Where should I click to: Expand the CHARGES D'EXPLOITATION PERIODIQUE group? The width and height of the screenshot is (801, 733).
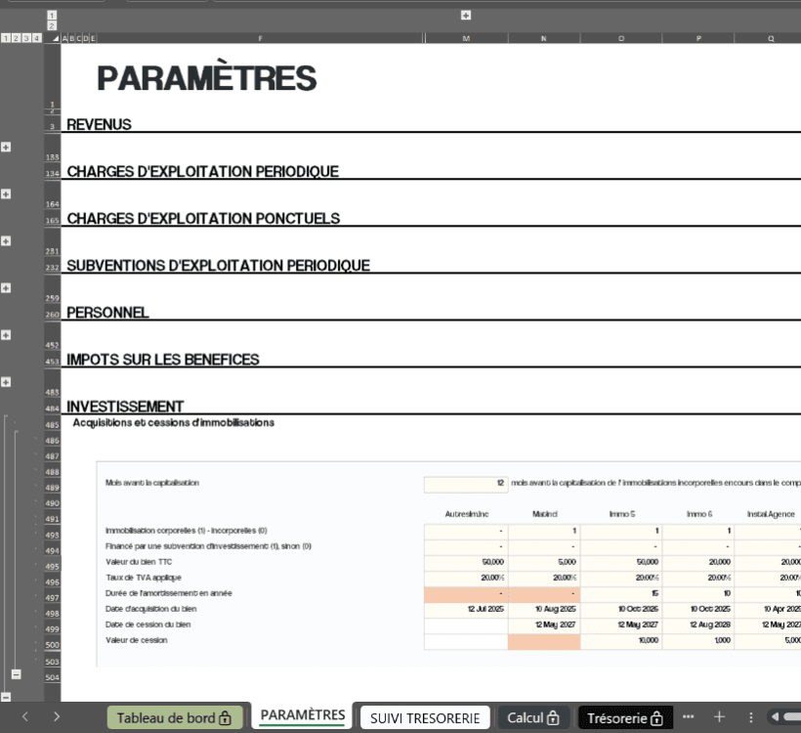click(x=6, y=194)
